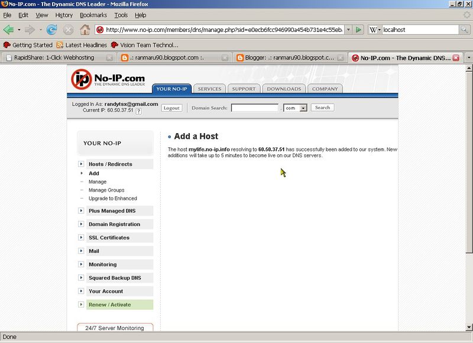
Task: Open the back history dropdown arrow
Action: 19,30
